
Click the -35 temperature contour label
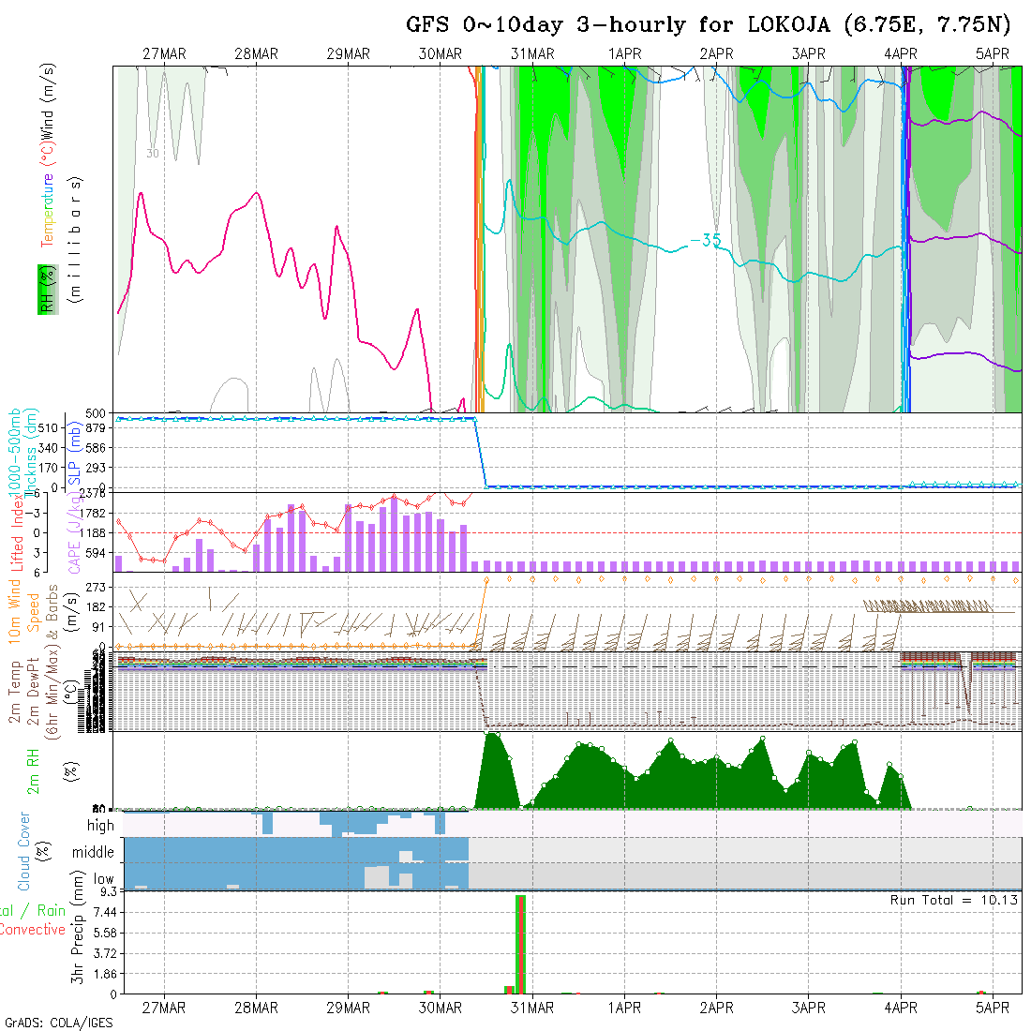(x=705, y=241)
